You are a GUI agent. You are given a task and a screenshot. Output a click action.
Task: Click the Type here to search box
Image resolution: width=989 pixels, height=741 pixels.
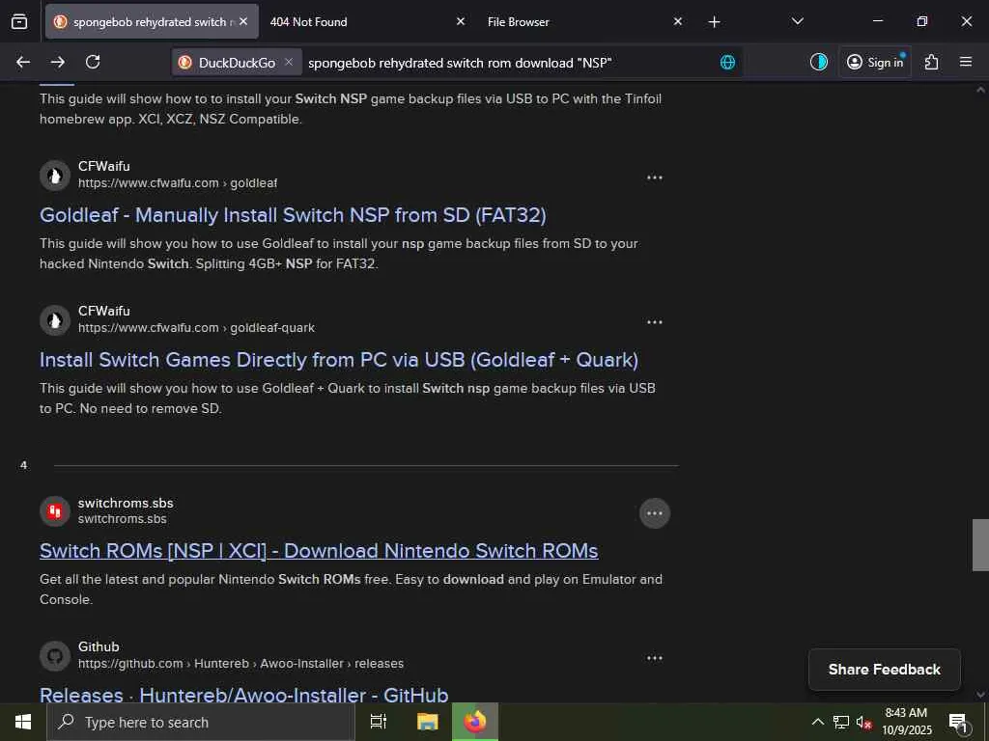point(201,722)
